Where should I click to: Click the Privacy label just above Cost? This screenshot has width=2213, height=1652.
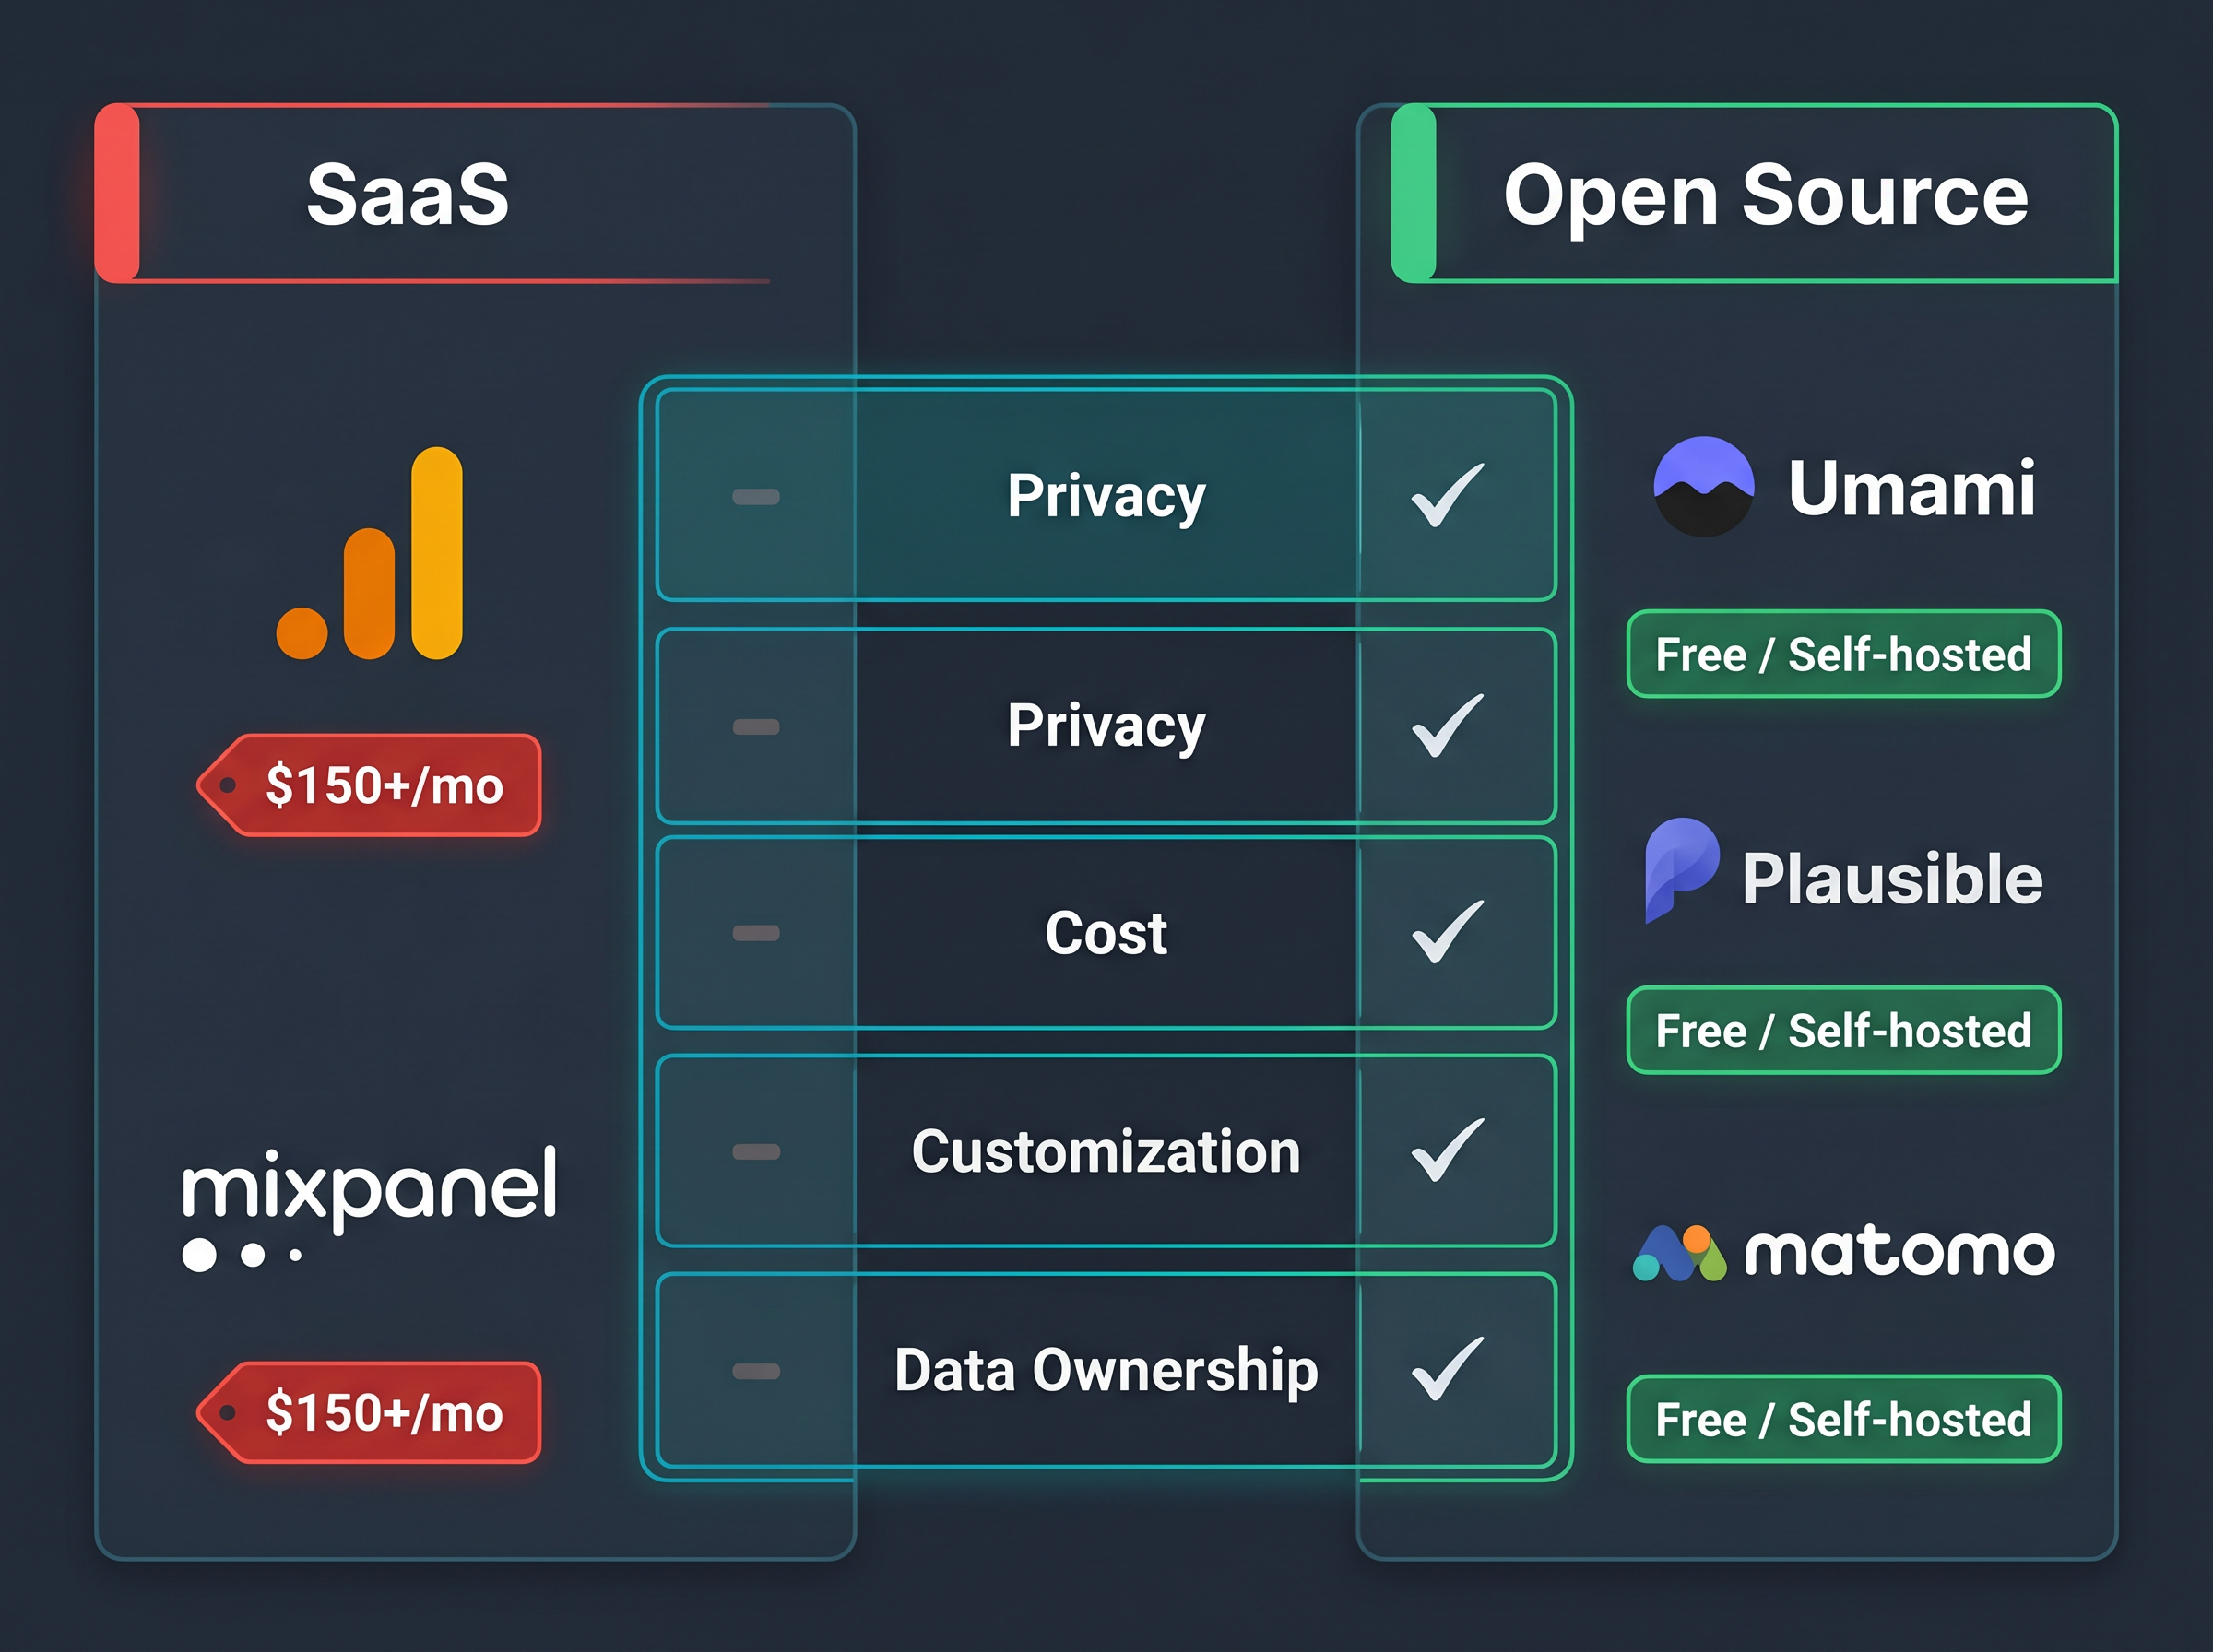pyautogui.click(x=1106, y=726)
